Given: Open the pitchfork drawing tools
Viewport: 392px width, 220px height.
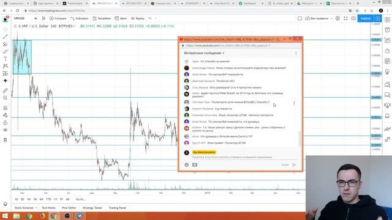Looking at the screenshot, I should tap(6, 44).
